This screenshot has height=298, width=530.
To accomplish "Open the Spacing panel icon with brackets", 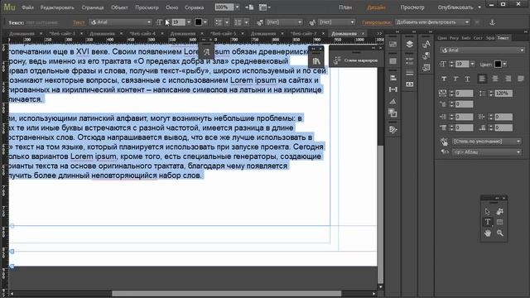I will click(393, 89).
